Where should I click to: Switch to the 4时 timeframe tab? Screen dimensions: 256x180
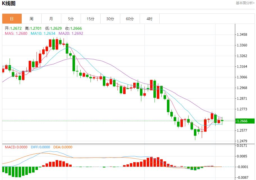click(x=149, y=19)
